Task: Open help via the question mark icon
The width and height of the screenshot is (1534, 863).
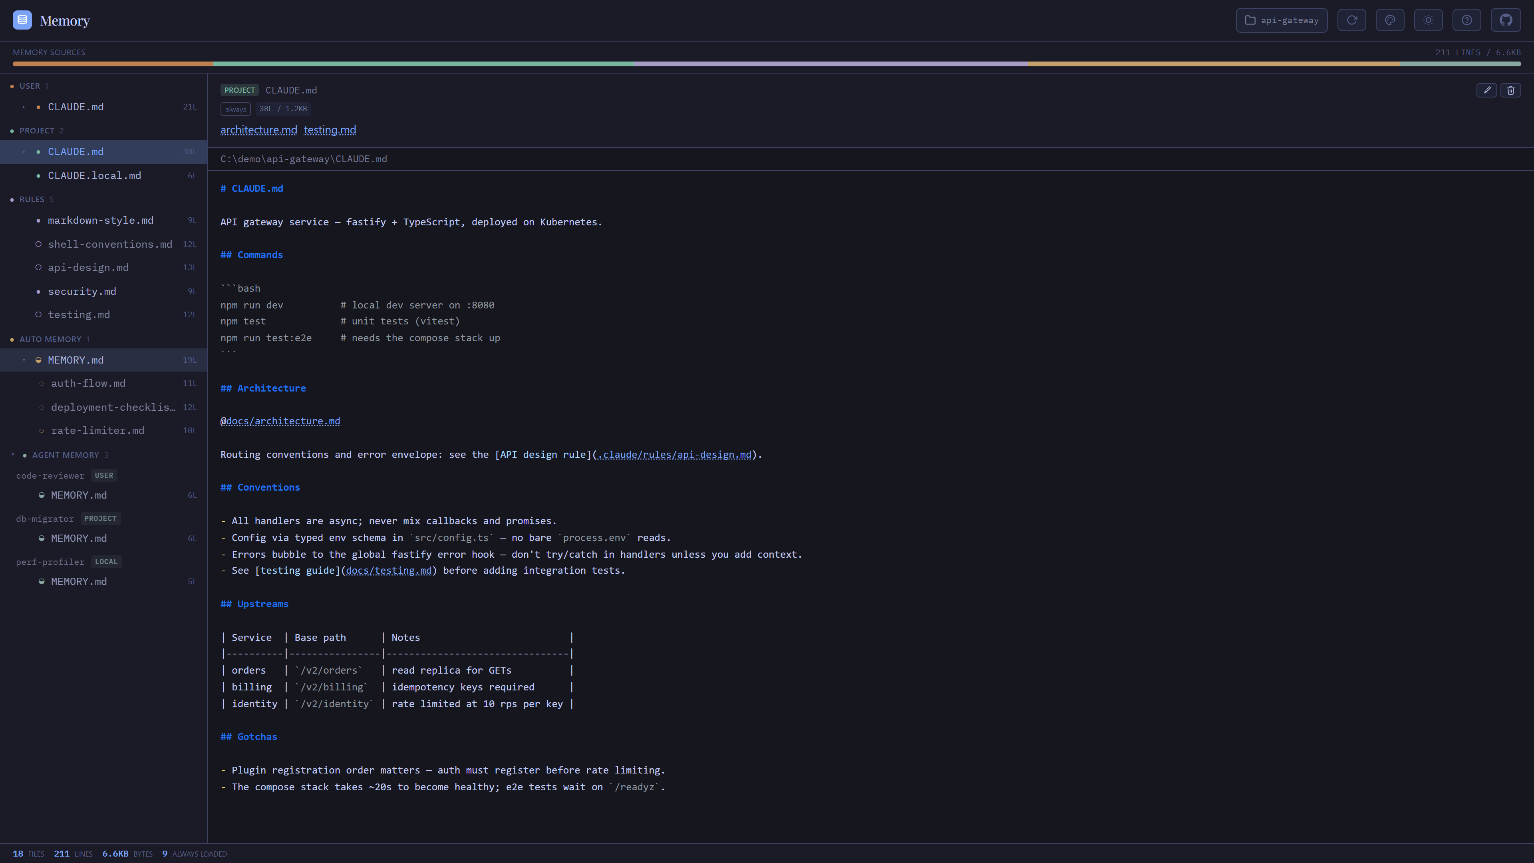Action: (1467, 20)
